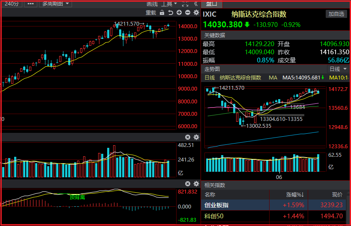Click the undo arrow icon
This screenshot has width=351, height=226.
coord(171,13)
